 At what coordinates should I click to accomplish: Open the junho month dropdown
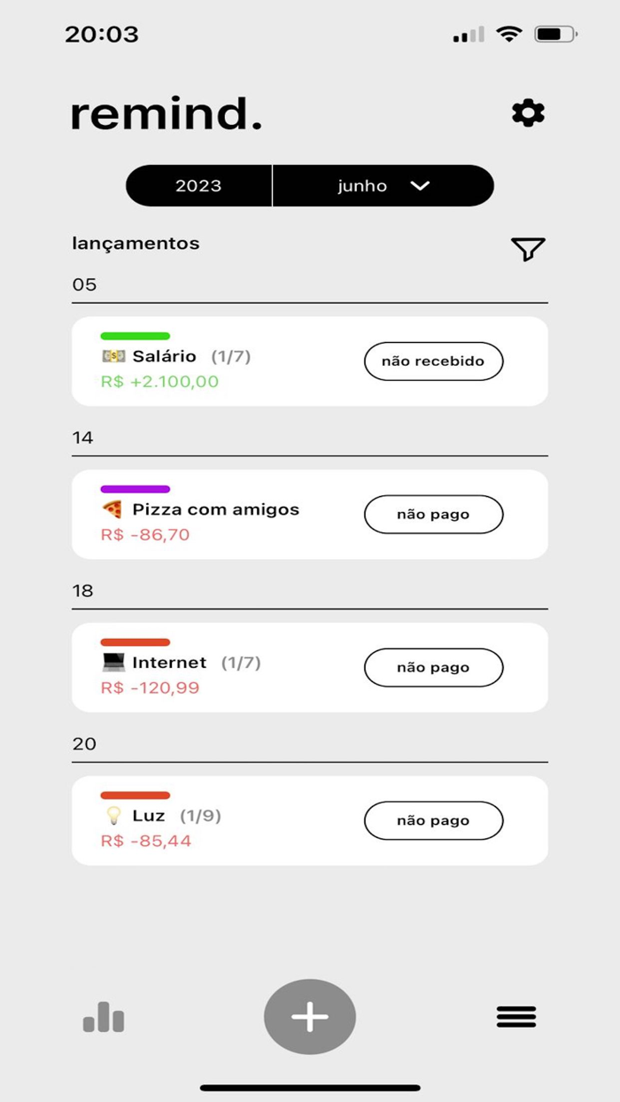[361, 185]
